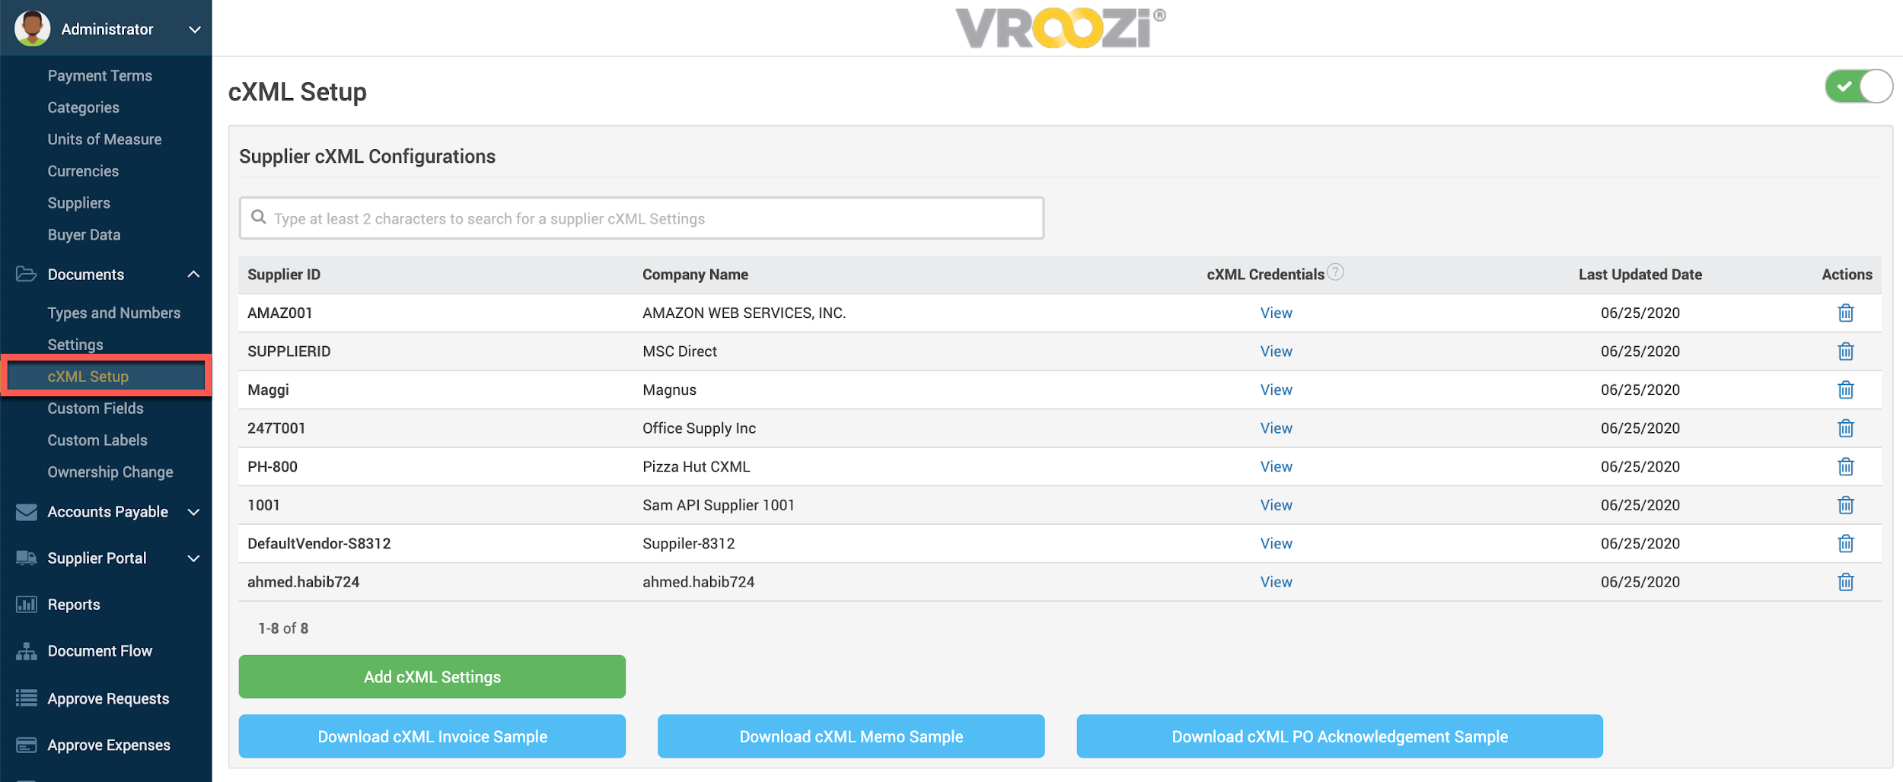This screenshot has width=1903, height=782.
Task: View credentials for AMAZON WEB SERVICES, INC.
Action: coord(1276,313)
